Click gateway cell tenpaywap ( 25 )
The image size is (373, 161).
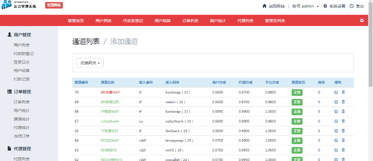coord(179,140)
